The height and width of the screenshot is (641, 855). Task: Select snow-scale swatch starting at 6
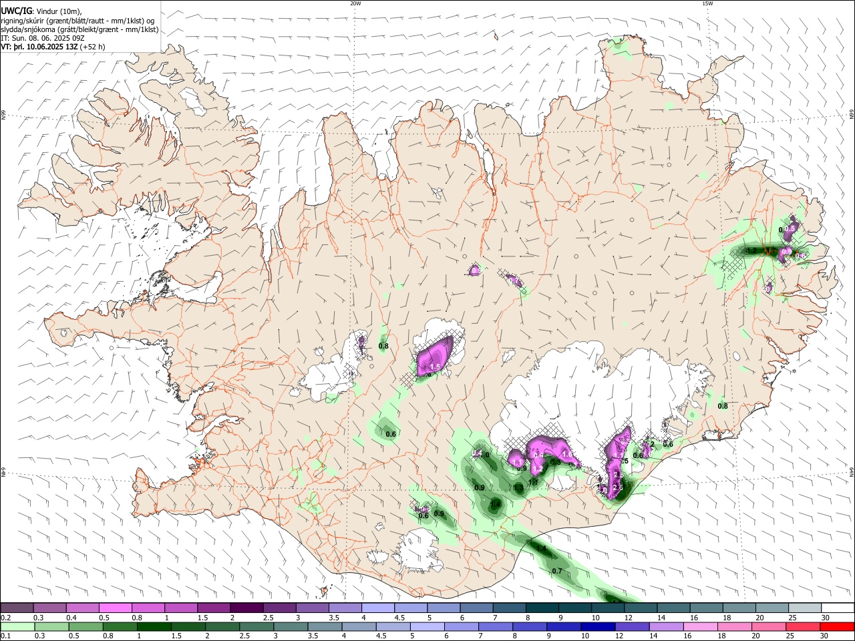tap(476, 608)
